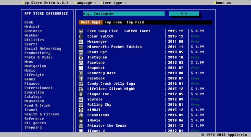Open the Finance category
The image size is (251, 137).
(32, 84)
